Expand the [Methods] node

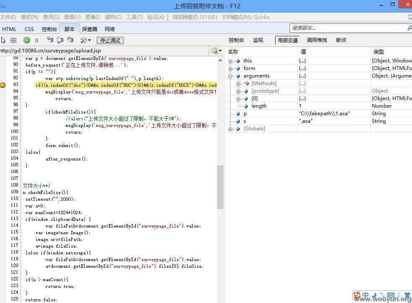point(238,84)
